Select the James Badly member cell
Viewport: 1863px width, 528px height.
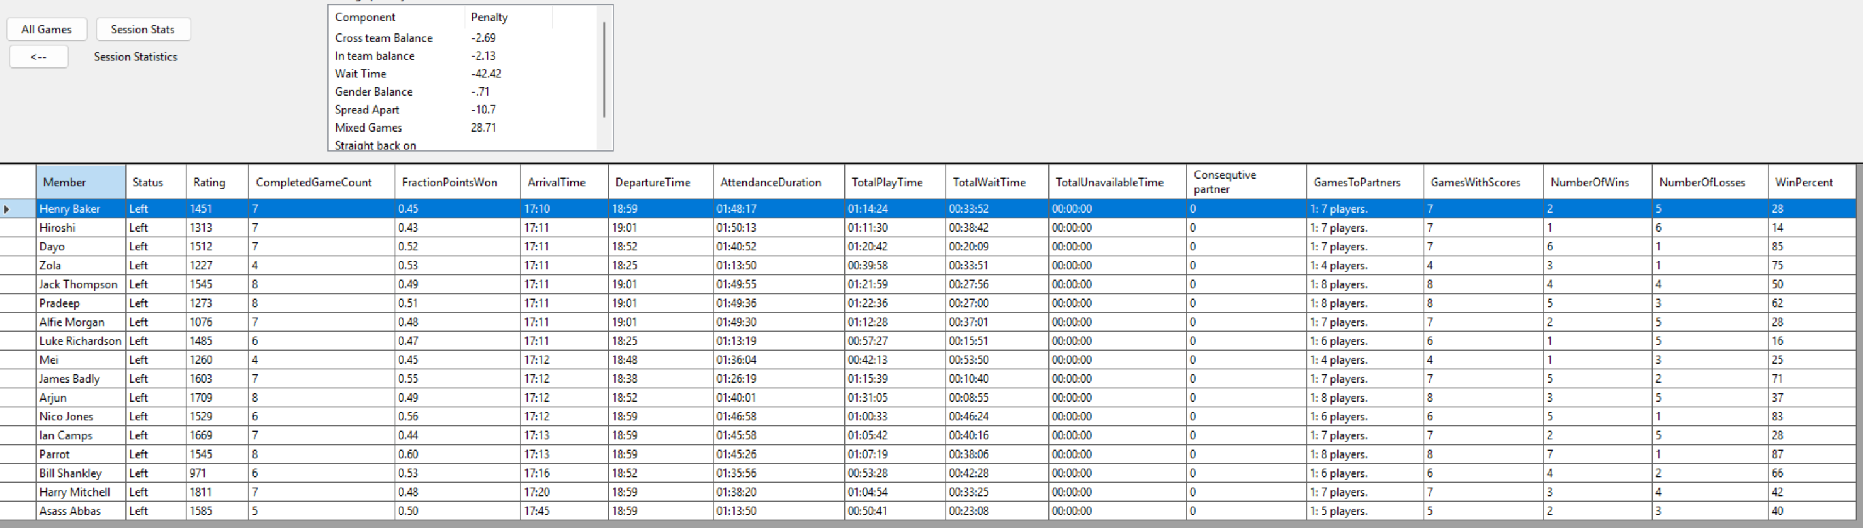(x=81, y=378)
